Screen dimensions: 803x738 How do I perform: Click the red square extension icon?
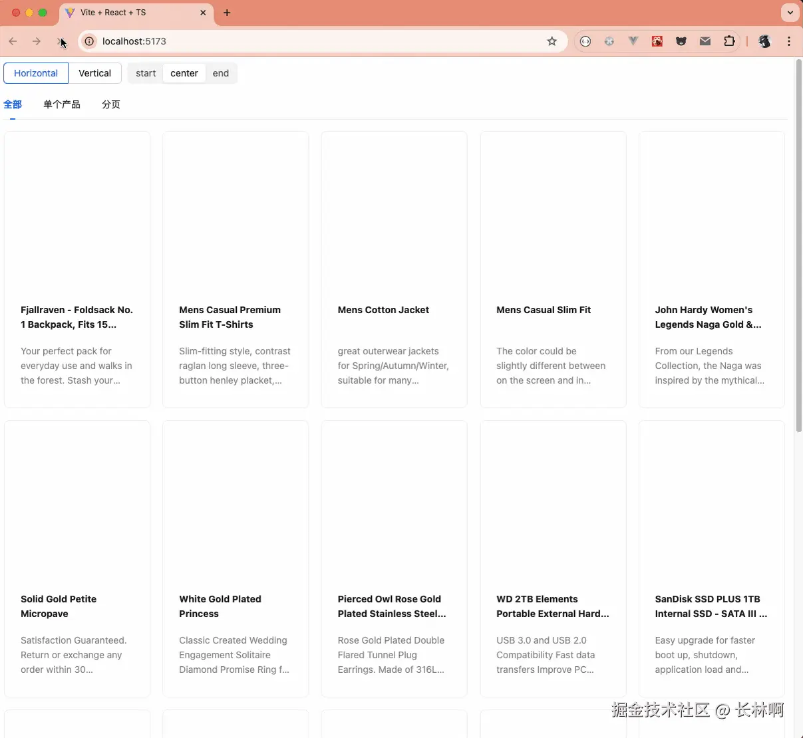tap(657, 41)
